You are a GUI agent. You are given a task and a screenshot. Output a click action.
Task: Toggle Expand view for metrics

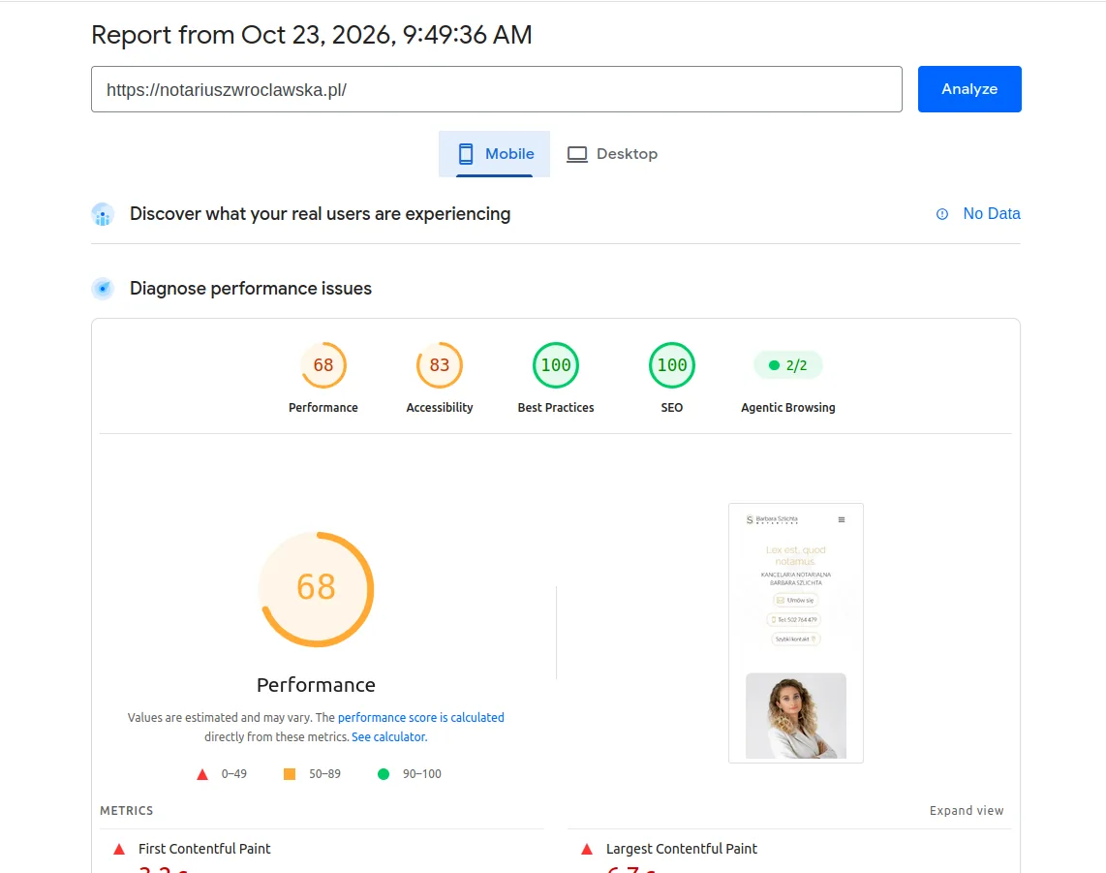coord(967,810)
